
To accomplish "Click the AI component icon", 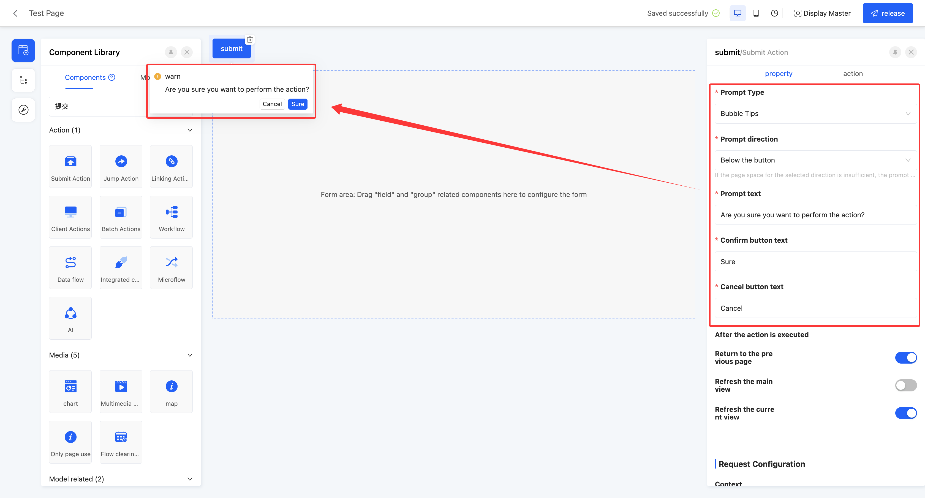I will 70,313.
